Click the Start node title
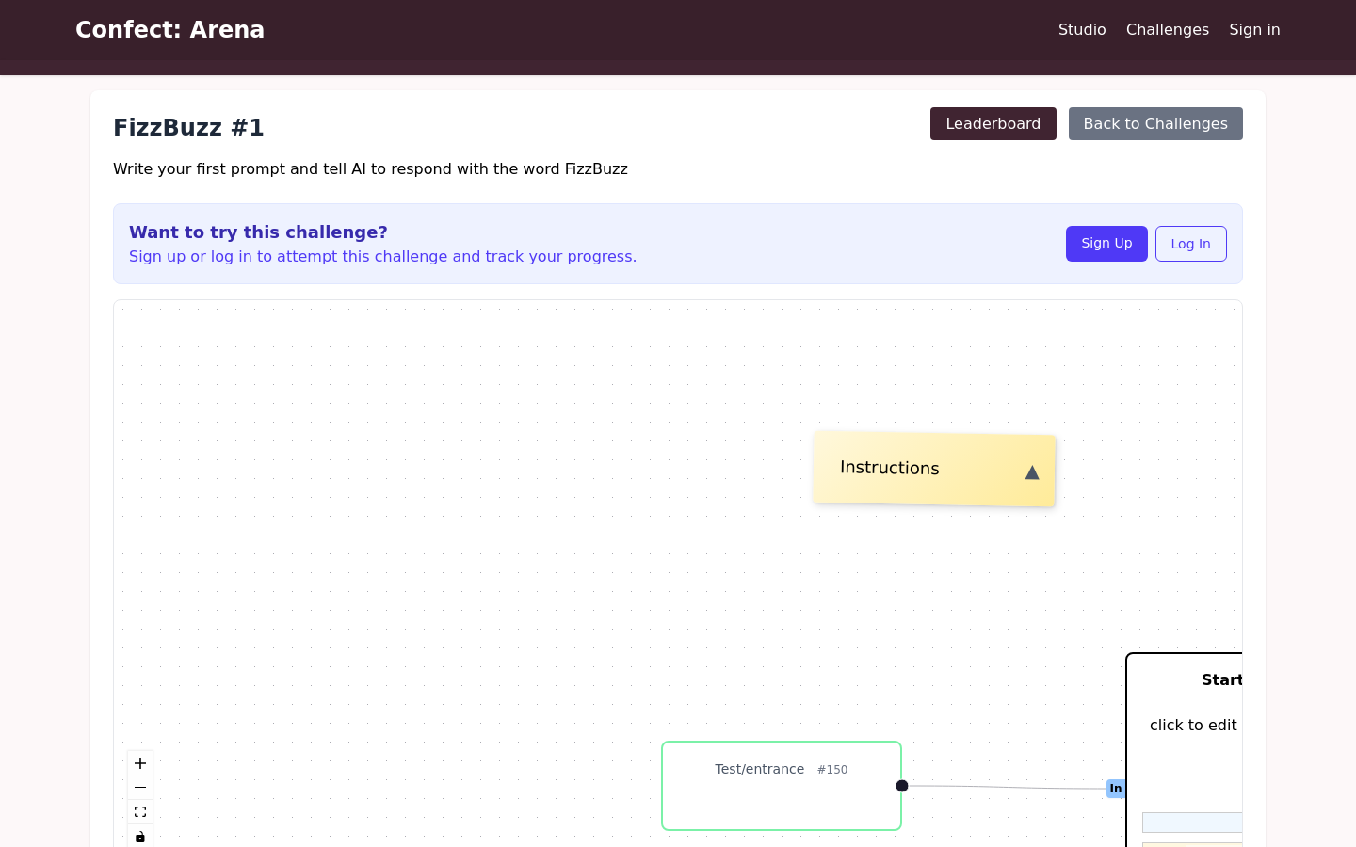 pos(1221,679)
